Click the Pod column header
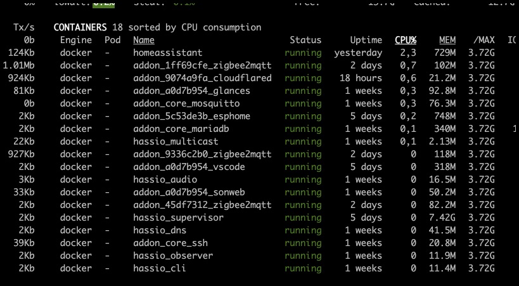Viewport: 519px width, 286px height. [112, 40]
